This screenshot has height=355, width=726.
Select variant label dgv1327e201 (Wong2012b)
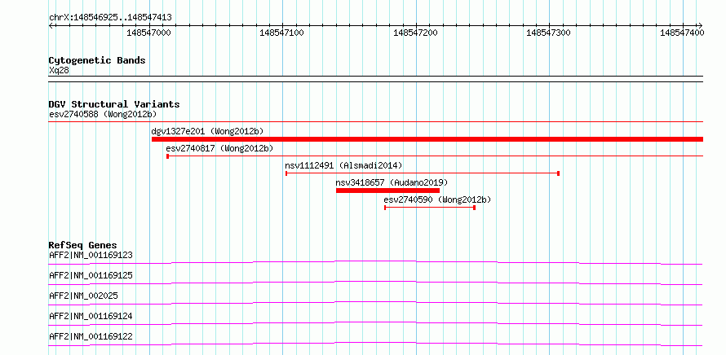[x=207, y=131]
